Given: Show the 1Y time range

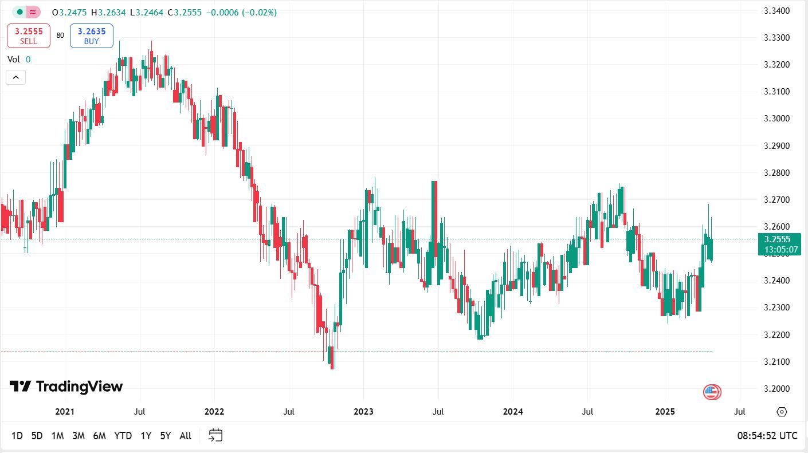Looking at the screenshot, I should point(146,436).
